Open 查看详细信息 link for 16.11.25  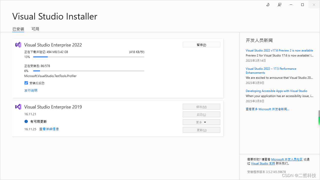[x=49, y=129]
